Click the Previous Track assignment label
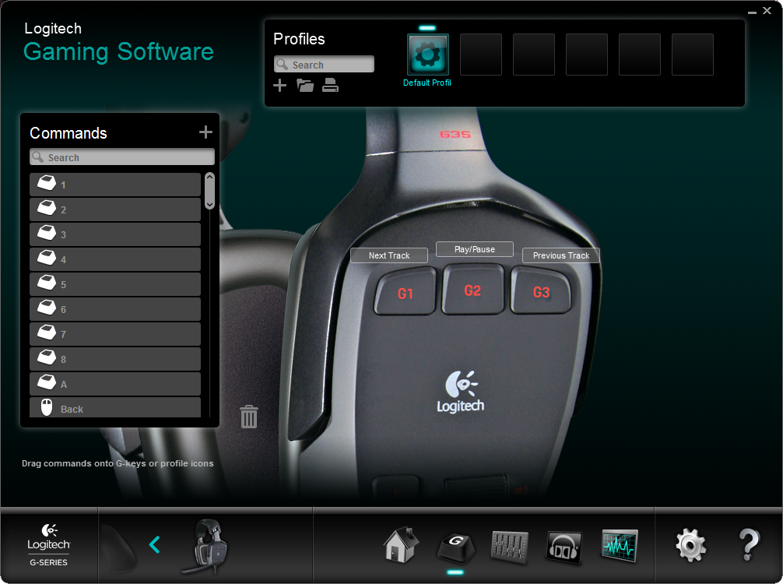This screenshot has height=584, width=783. click(560, 255)
